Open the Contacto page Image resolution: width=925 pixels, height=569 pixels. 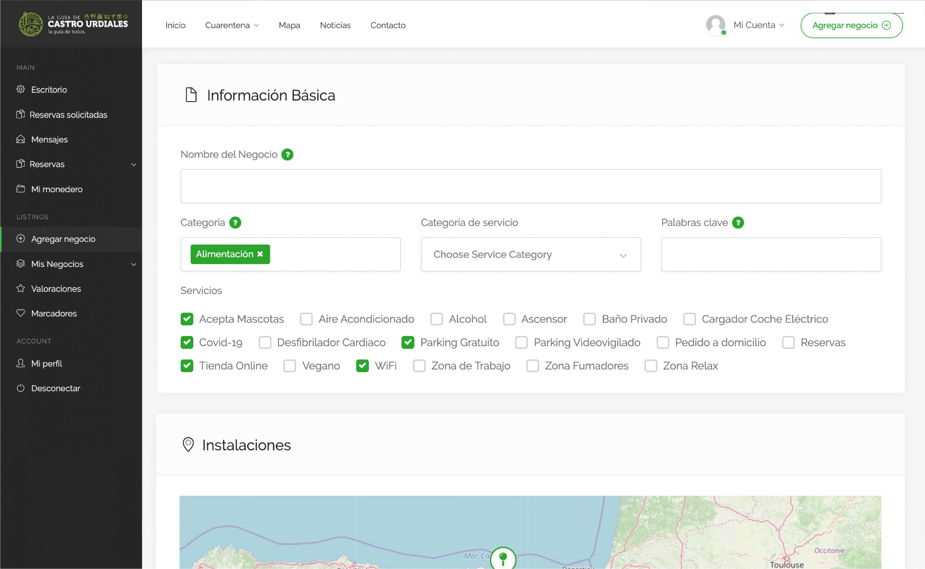point(388,25)
